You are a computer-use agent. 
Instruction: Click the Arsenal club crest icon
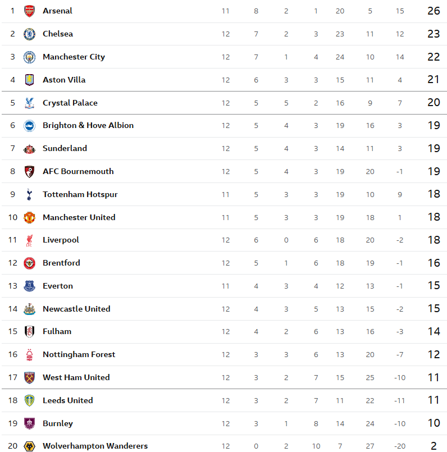coord(29,11)
